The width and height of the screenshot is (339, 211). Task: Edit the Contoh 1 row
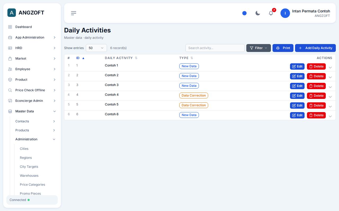(x=297, y=66)
